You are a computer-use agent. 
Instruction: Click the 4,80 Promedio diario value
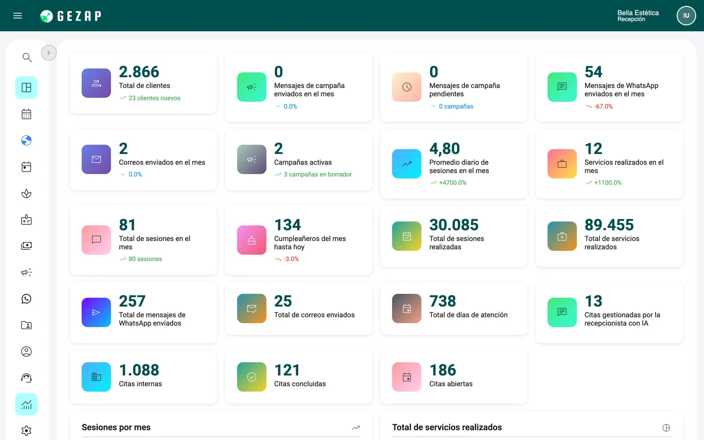(445, 149)
